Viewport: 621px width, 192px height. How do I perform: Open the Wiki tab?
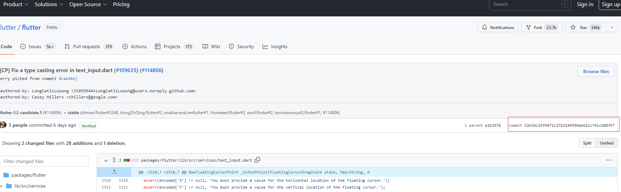211,46
